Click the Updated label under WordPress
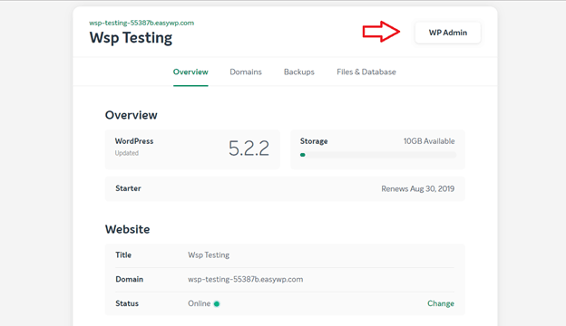 127,153
